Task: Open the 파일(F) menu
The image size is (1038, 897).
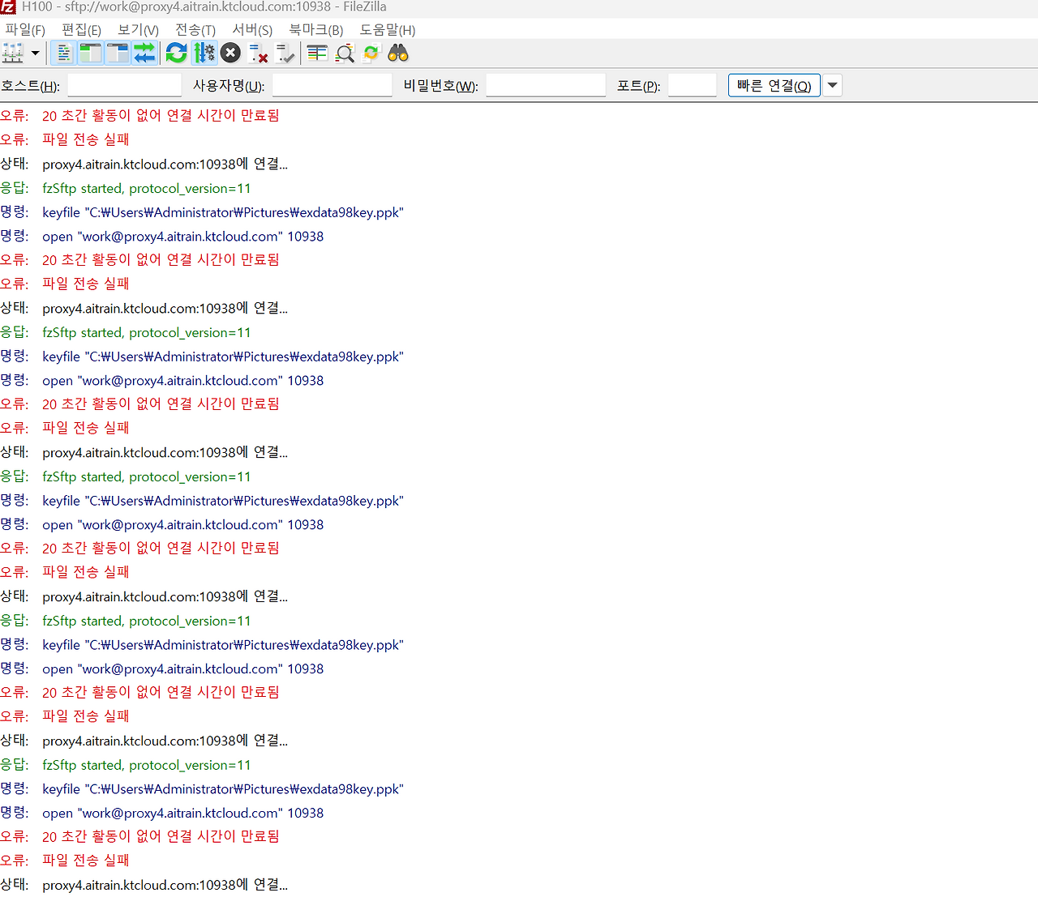Action: (x=25, y=30)
